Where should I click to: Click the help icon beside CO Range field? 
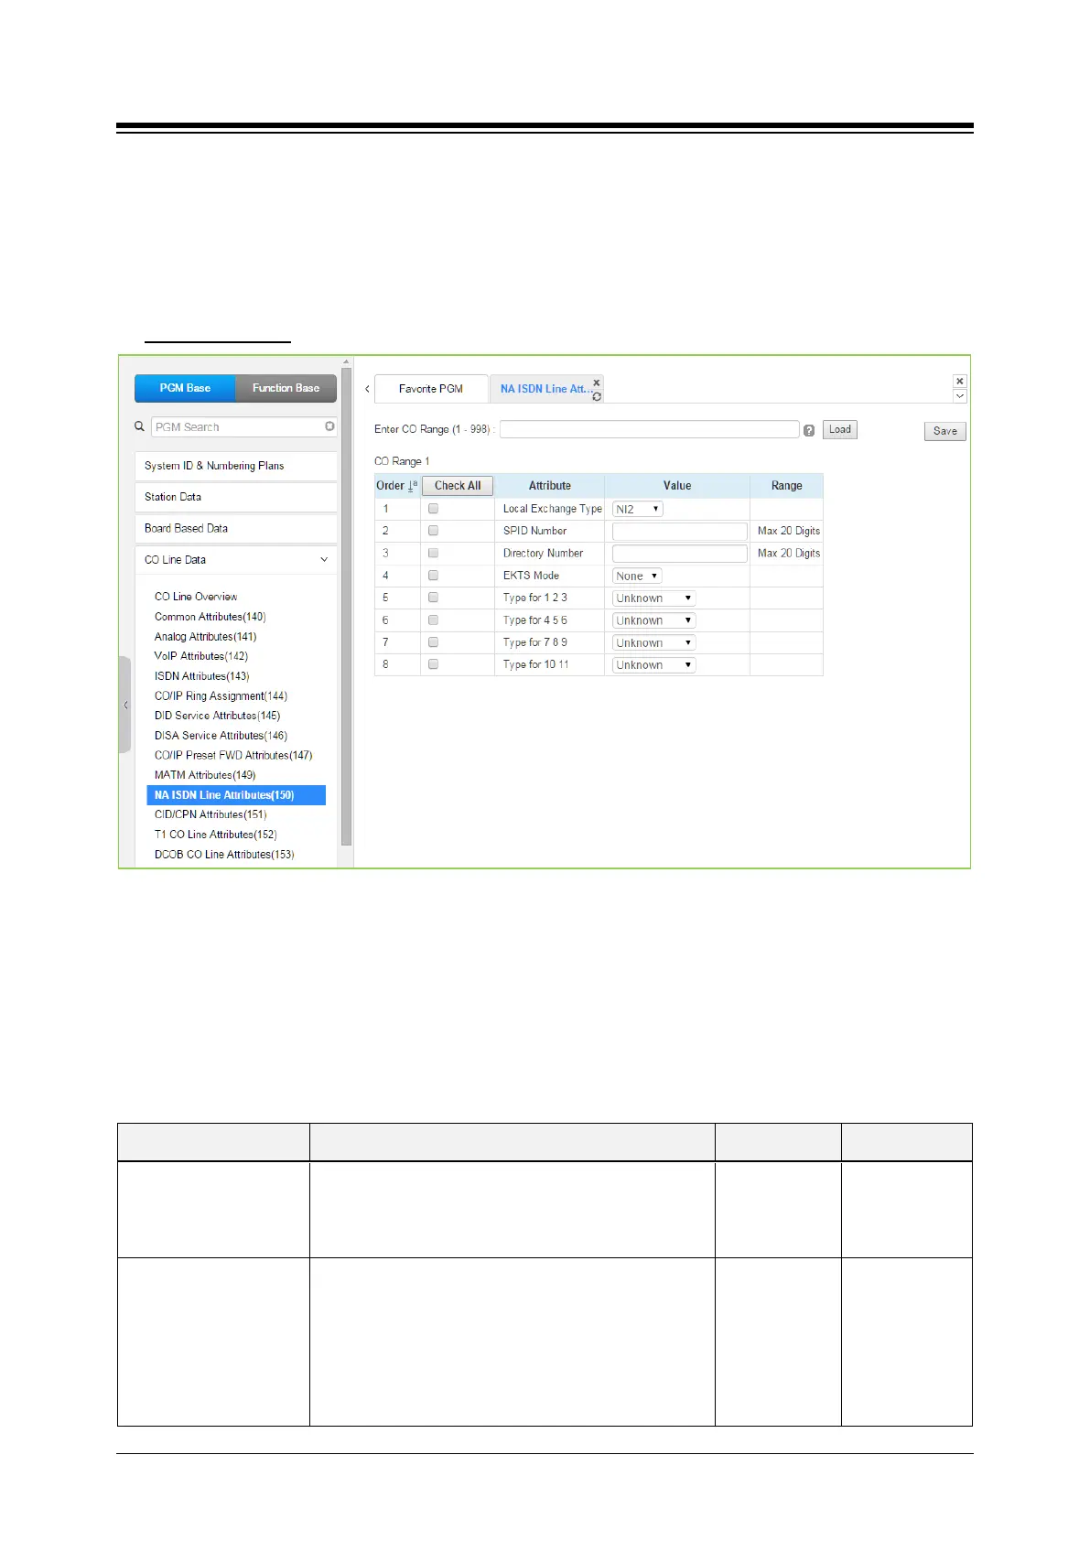tap(809, 430)
